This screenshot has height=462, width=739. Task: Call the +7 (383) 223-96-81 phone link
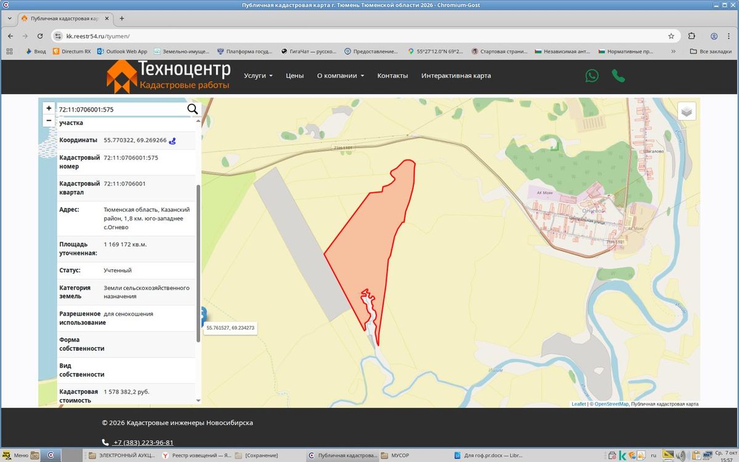(x=143, y=442)
